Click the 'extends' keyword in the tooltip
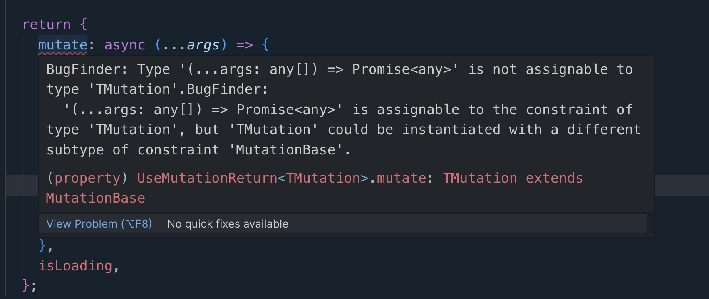Viewport: 709px width, 299px height. click(x=554, y=178)
